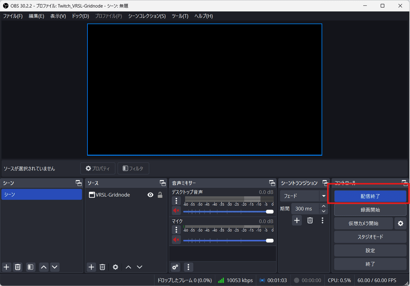
Task: Select VRSL-Gridnode source row
Action: point(126,195)
